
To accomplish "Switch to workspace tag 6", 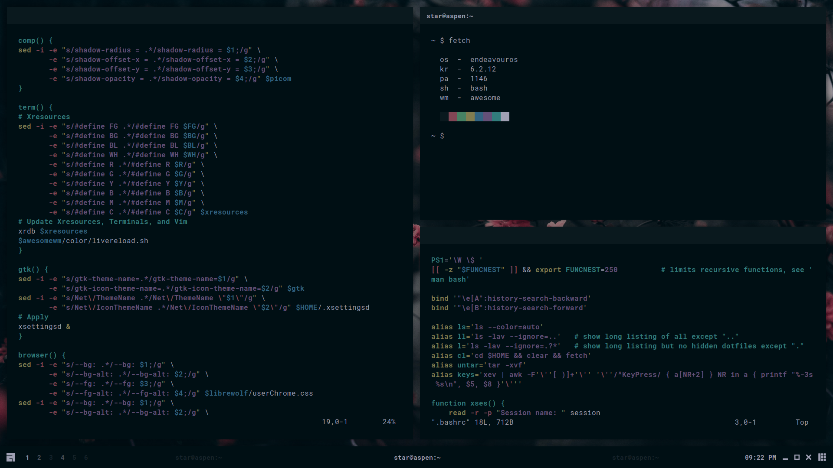I will pyautogui.click(x=86, y=458).
